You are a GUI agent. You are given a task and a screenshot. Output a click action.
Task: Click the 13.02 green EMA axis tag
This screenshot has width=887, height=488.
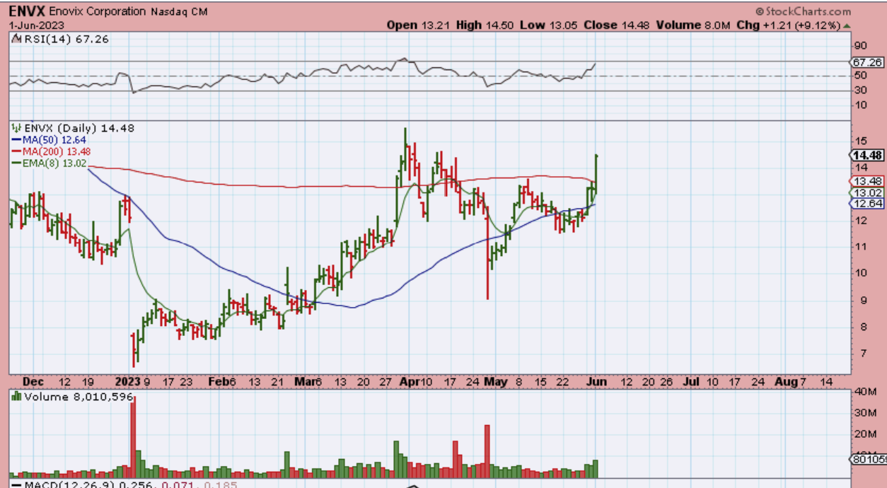click(867, 192)
